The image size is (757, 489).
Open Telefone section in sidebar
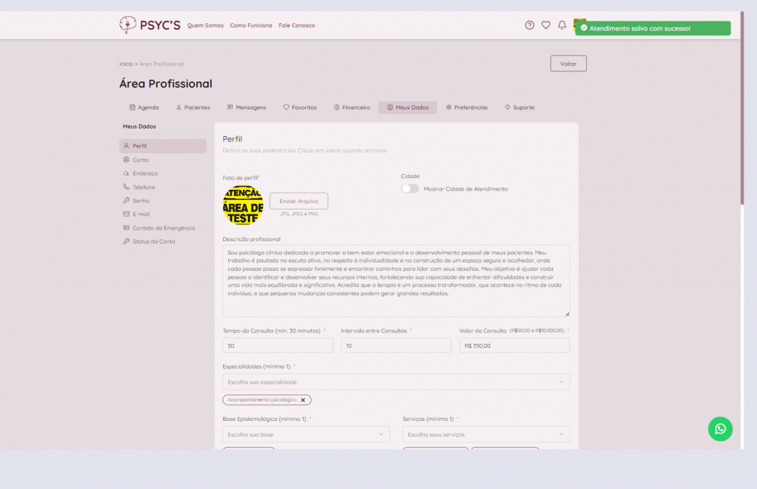click(x=143, y=187)
